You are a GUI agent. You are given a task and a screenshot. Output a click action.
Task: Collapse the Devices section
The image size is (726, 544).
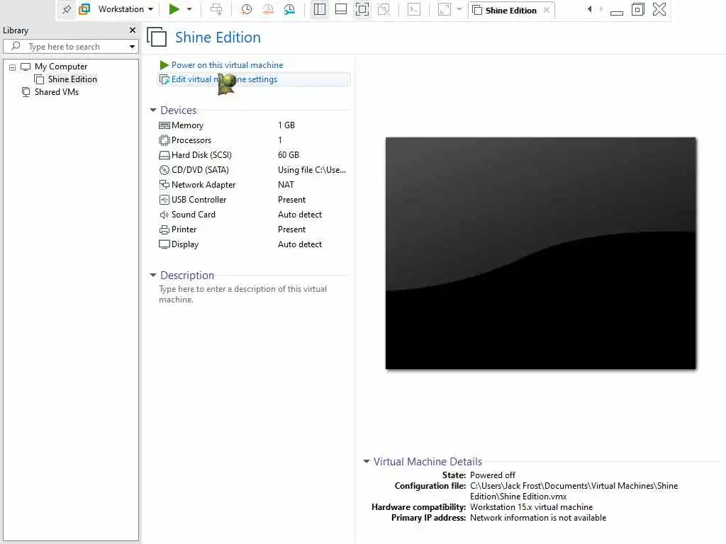click(x=153, y=110)
